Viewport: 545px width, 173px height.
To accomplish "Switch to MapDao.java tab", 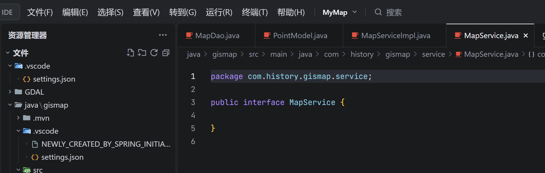I will coord(217,35).
